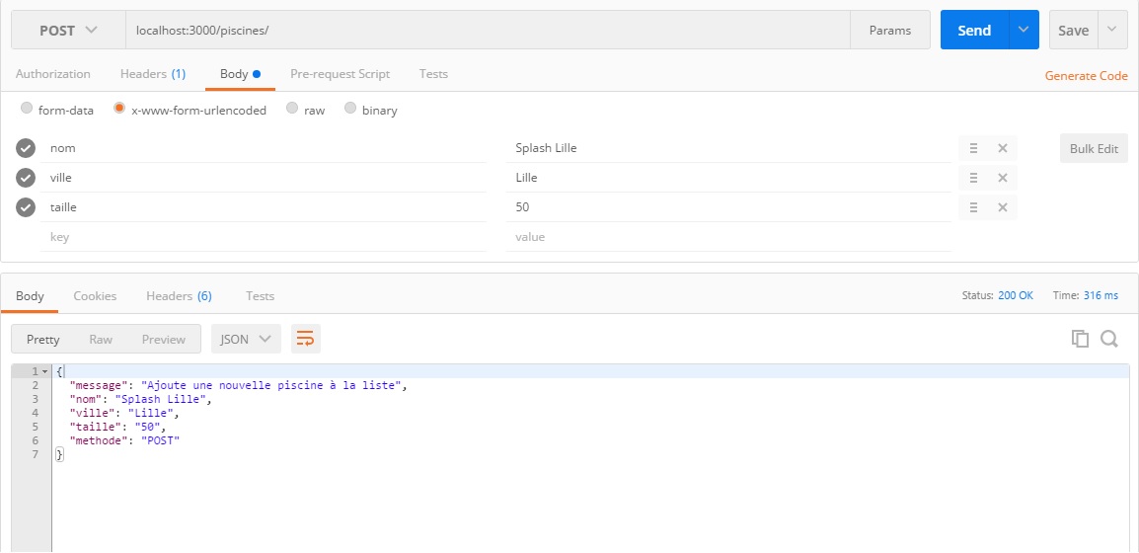Viewport: 1139px width, 553px height.
Task: Switch response view to Pretty
Action: tap(42, 340)
